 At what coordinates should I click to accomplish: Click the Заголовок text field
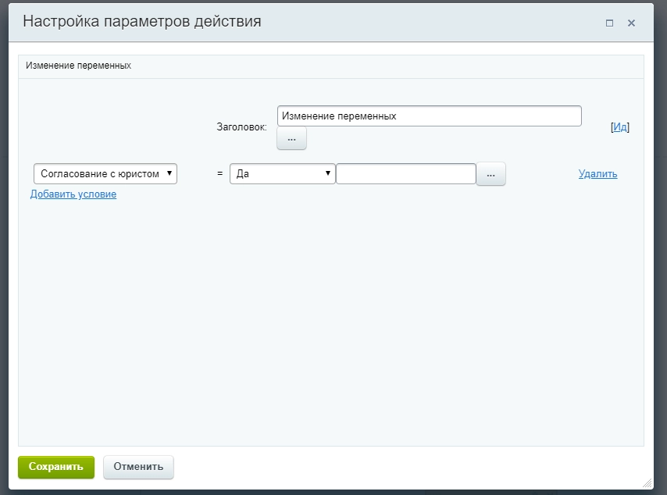point(429,116)
